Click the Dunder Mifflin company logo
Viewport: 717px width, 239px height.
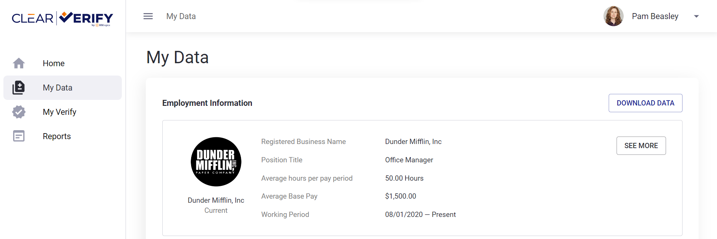coord(216,162)
